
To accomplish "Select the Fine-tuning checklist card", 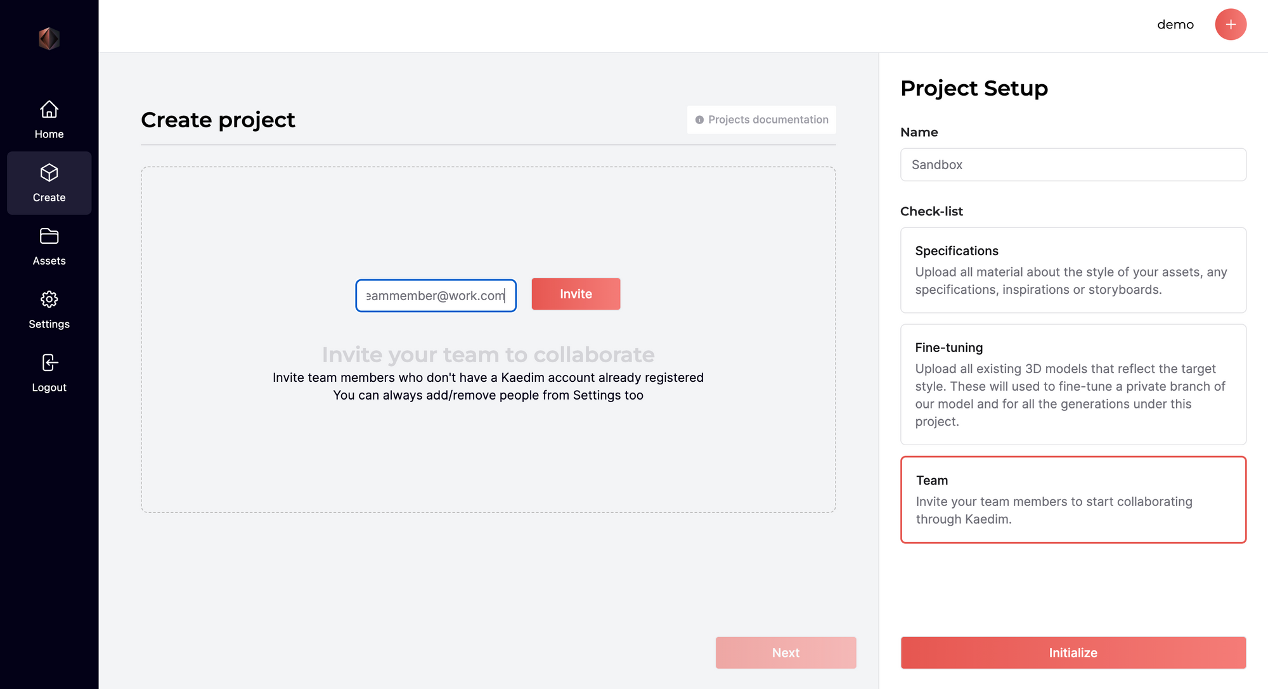I will 1073,384.
